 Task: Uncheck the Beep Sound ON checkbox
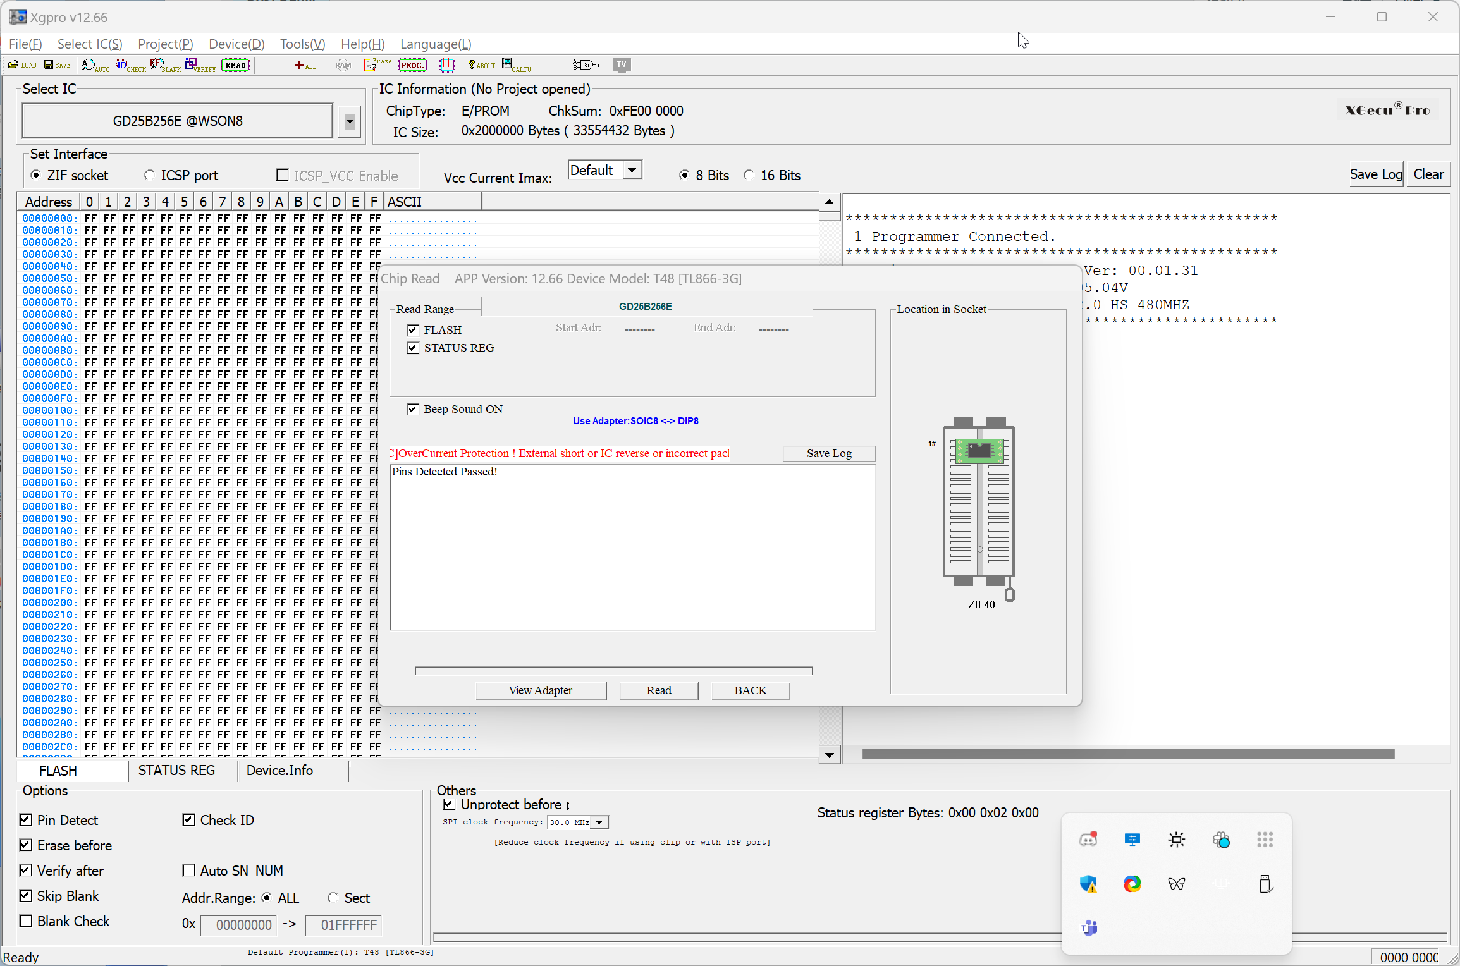[x=414, y=410]
